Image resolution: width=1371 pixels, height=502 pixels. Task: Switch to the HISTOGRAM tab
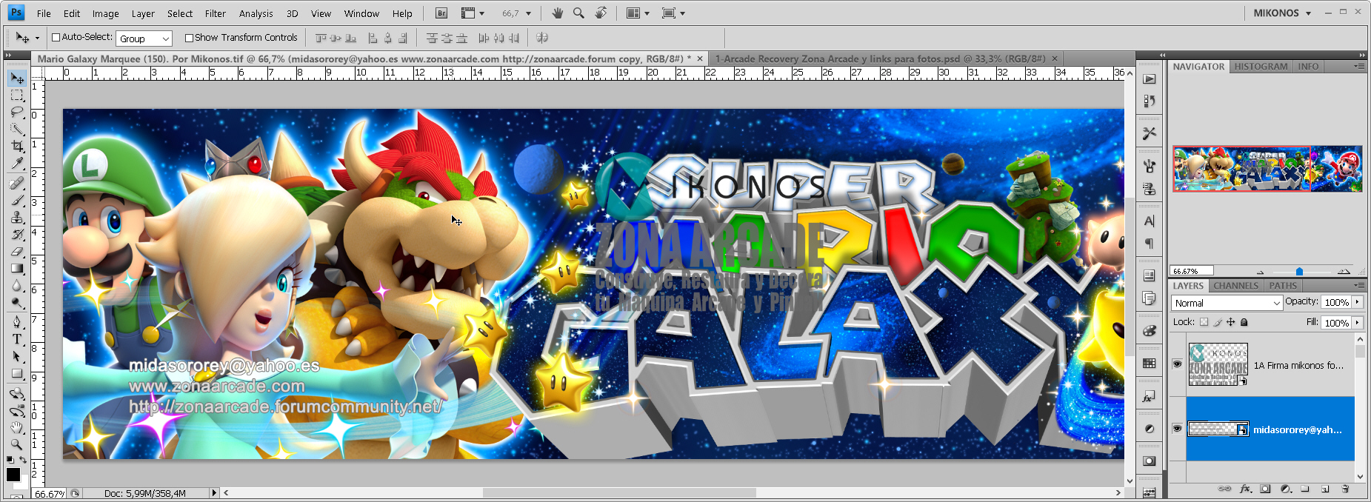coord(1261,67)
